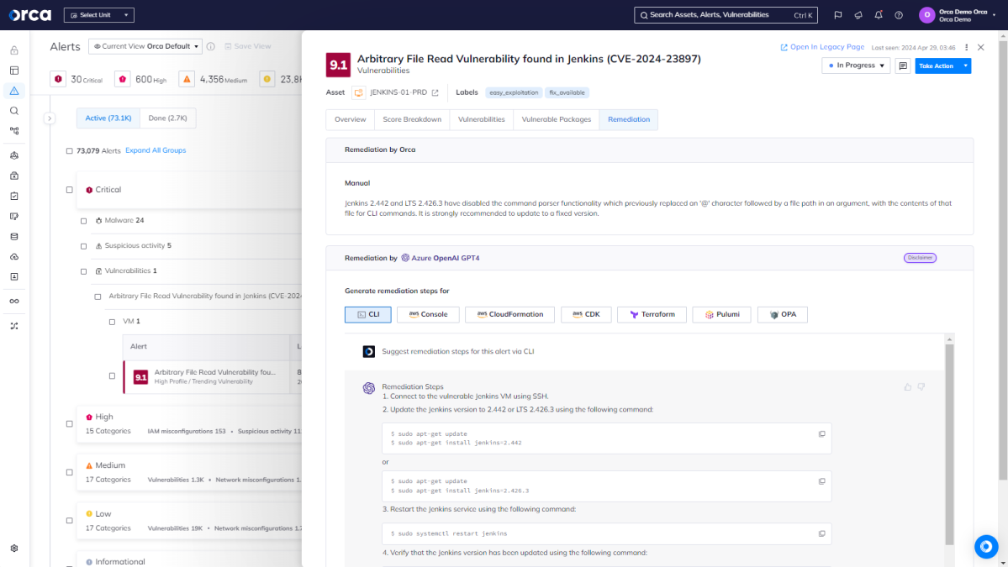This screenshot has width=1008, height=567.
Task: Generate remediation steps for OPA
Action: [783, 315]
